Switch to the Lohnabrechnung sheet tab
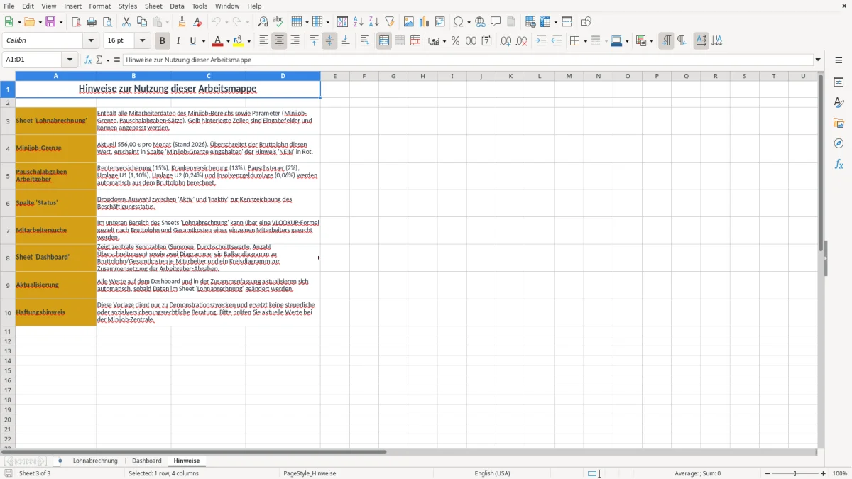 tap(95, 461)
